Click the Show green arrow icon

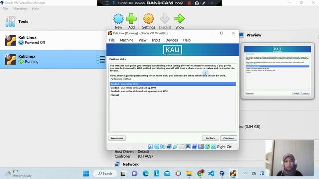click(180, 19)
